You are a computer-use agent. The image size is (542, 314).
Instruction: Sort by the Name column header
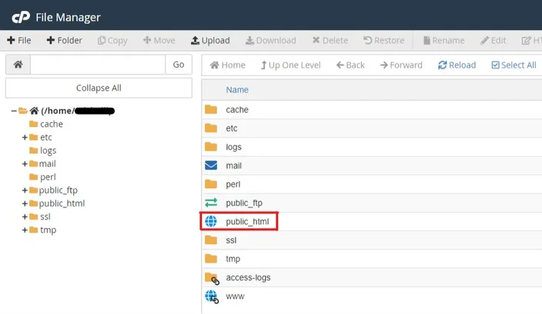pyautogui.click(x=237, y=90)
